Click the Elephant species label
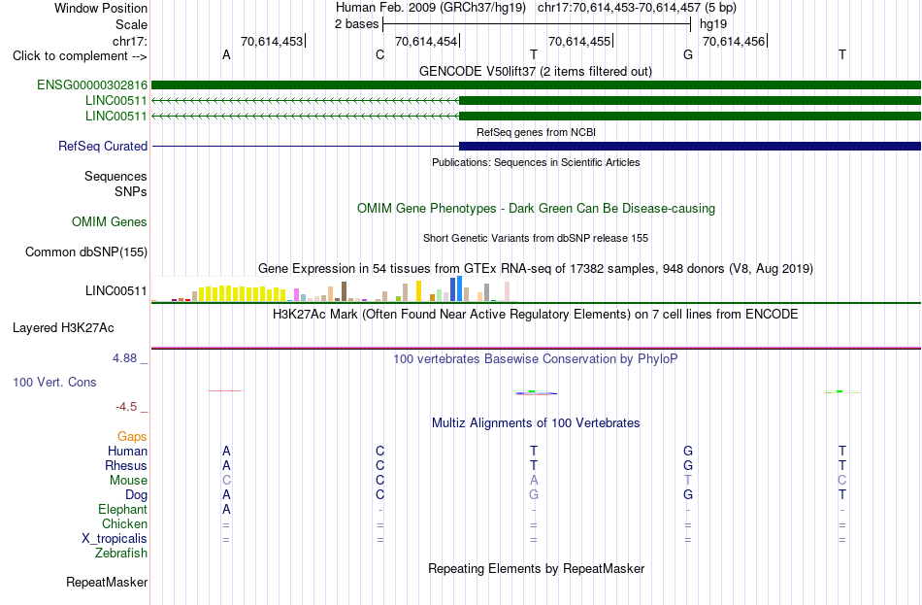This screenshot has width=922, height=605. pyautogui.click(x=123, y=509)
